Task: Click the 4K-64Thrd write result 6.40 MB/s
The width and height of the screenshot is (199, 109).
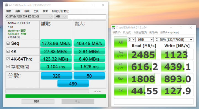Action: [89, 59]
